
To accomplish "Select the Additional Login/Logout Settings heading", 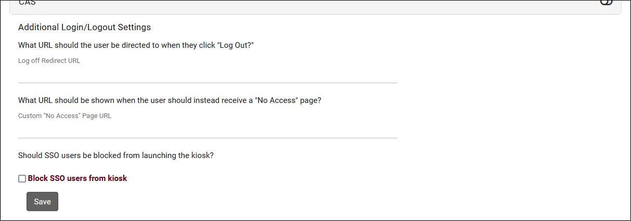I will [84, 27].
